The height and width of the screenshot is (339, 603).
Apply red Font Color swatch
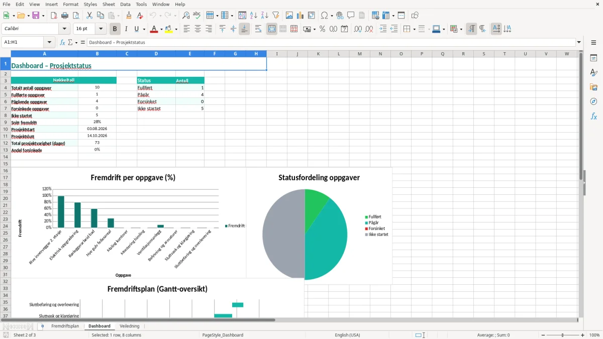[x=153, y=29]
